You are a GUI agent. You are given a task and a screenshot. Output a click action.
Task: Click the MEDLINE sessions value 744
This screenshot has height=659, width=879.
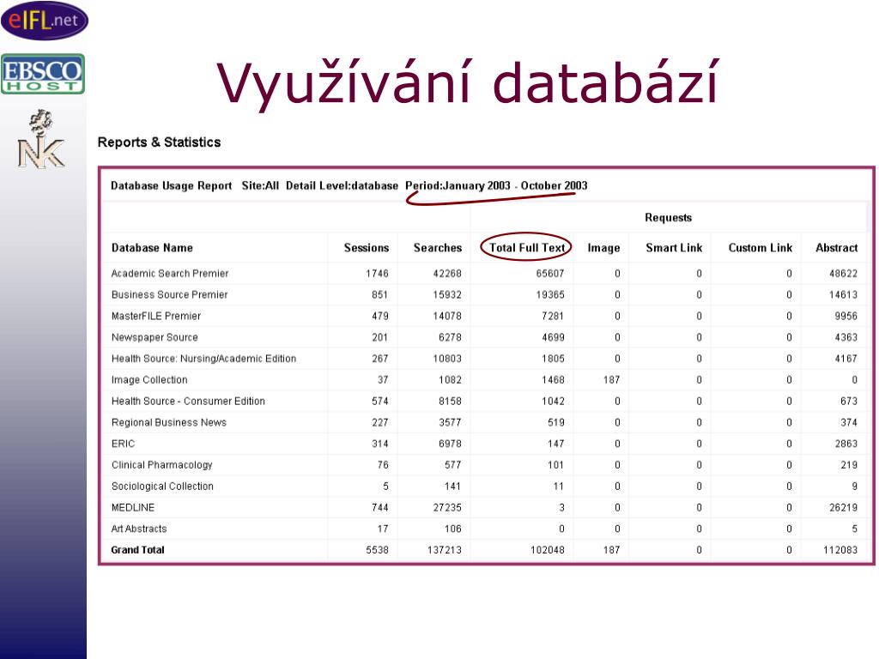(x=380, y=508)
